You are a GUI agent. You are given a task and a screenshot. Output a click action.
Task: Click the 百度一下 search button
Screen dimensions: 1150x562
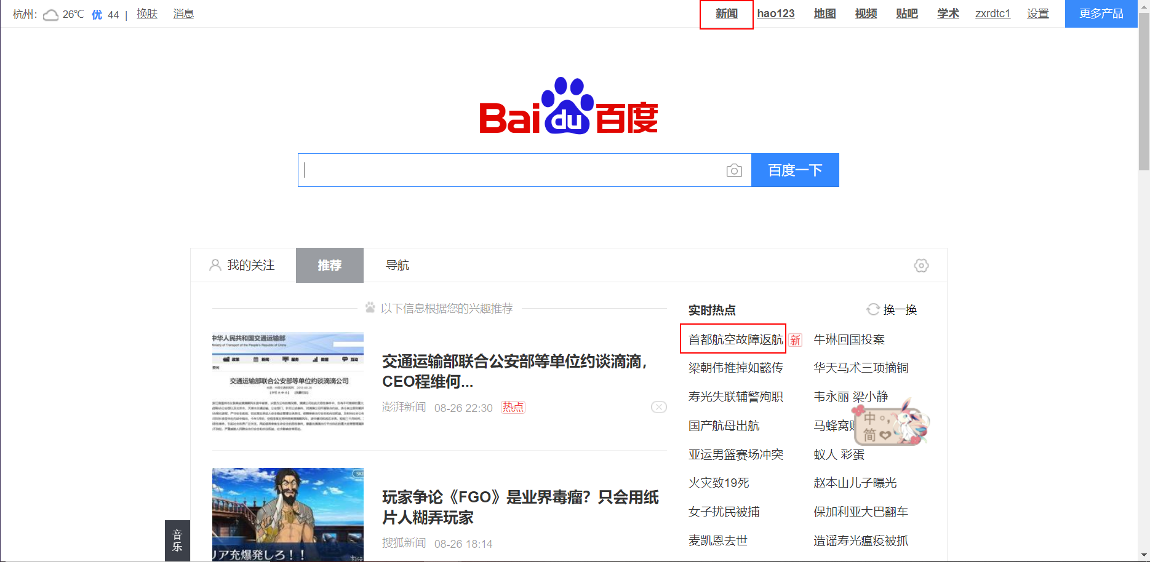[795, 170]
